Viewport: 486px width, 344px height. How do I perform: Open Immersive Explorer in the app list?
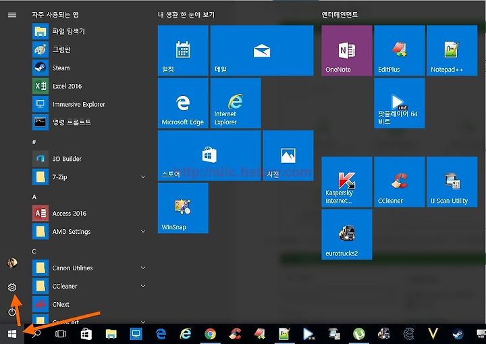89,104
